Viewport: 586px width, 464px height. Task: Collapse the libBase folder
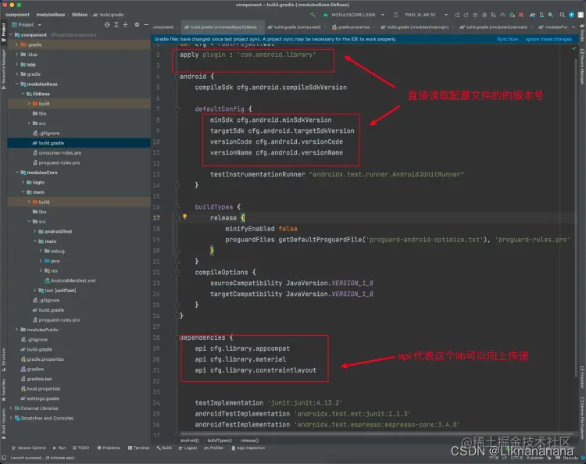pyautogui.click(x=23, y=94)
